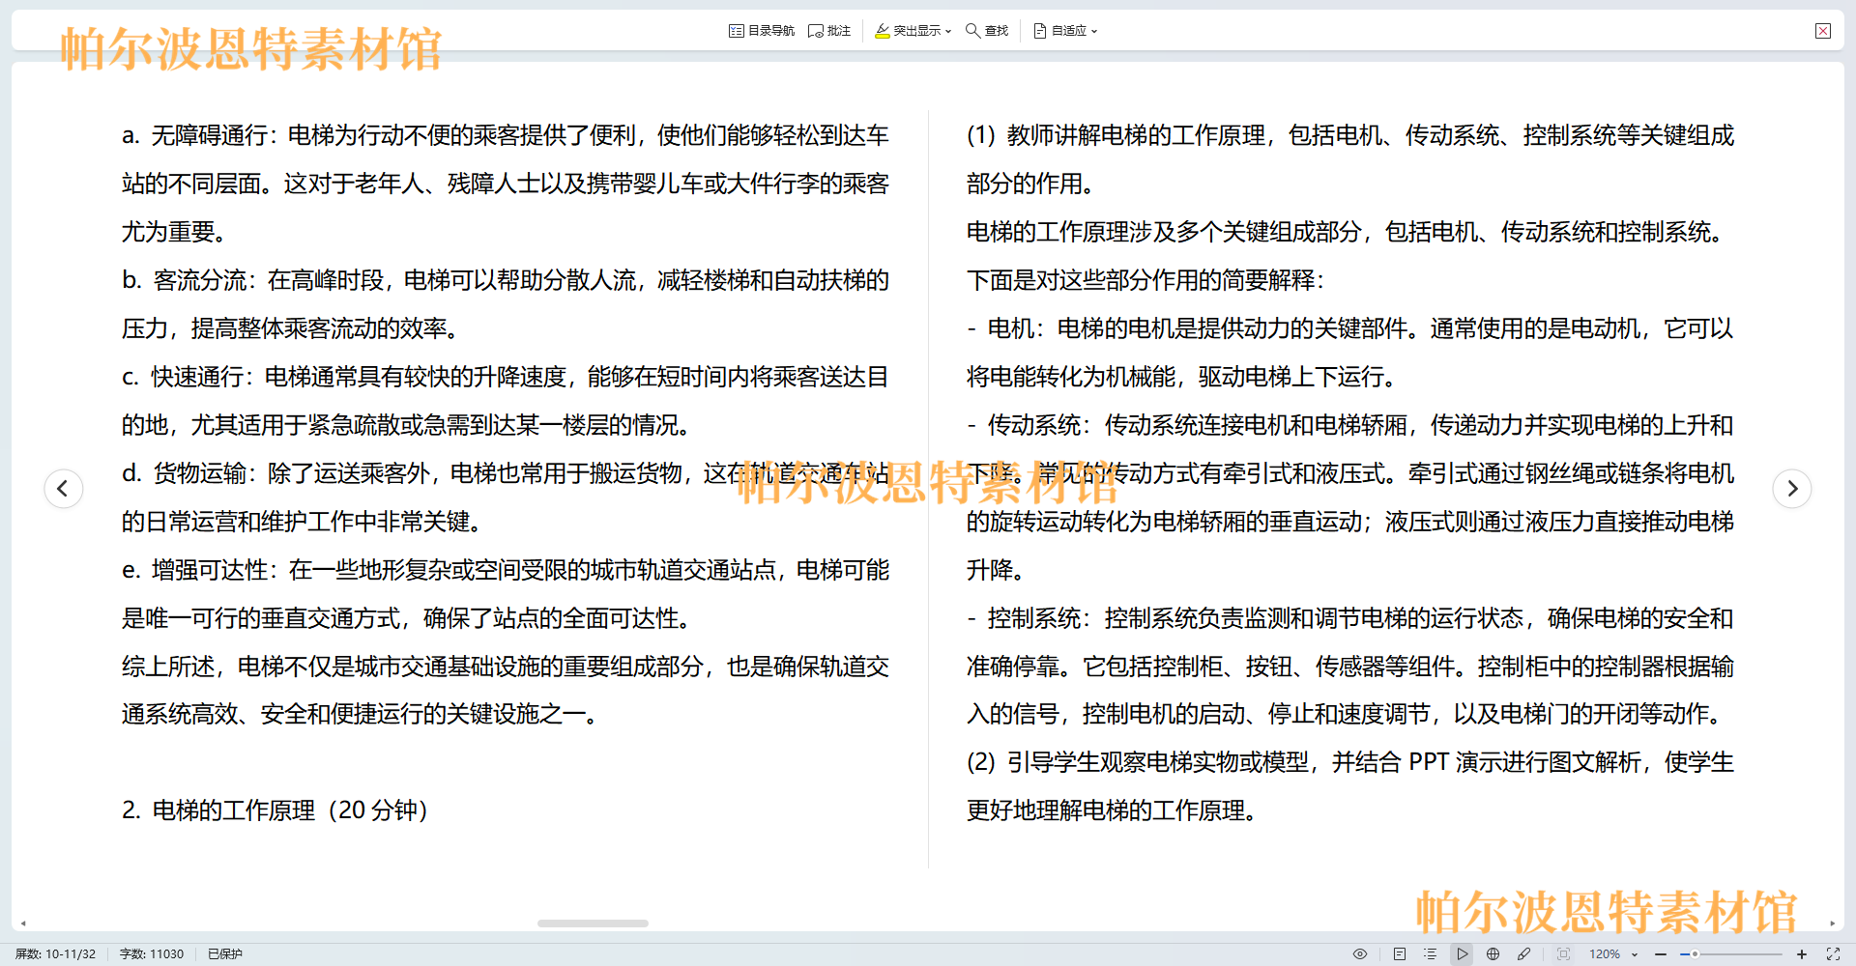Viewport: 1856px width, 966px height.
Task: Click the line 下面是对这些部分作用的简要解释：
Action: click(x=1145, y=280)
